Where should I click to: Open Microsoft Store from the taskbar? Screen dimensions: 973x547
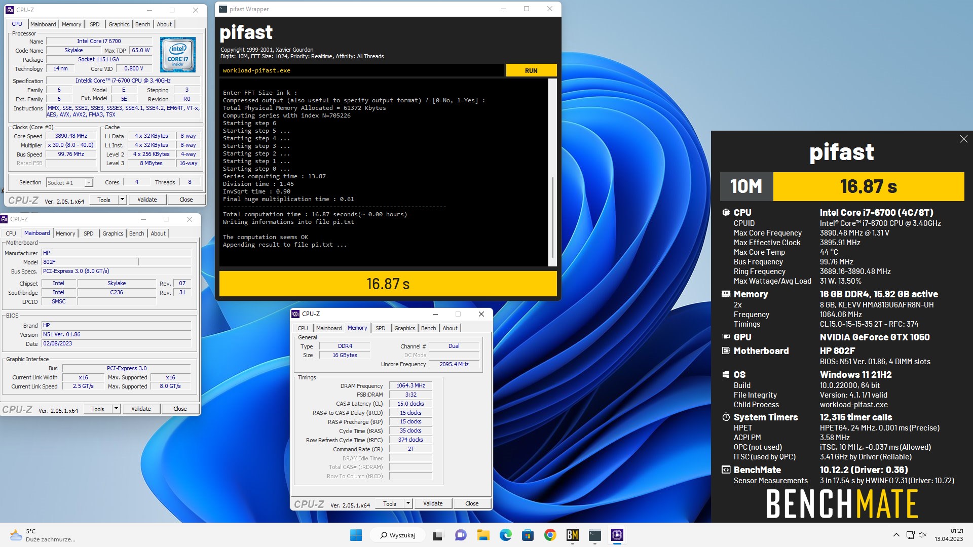pyautogui.click(x=528, y=535)
